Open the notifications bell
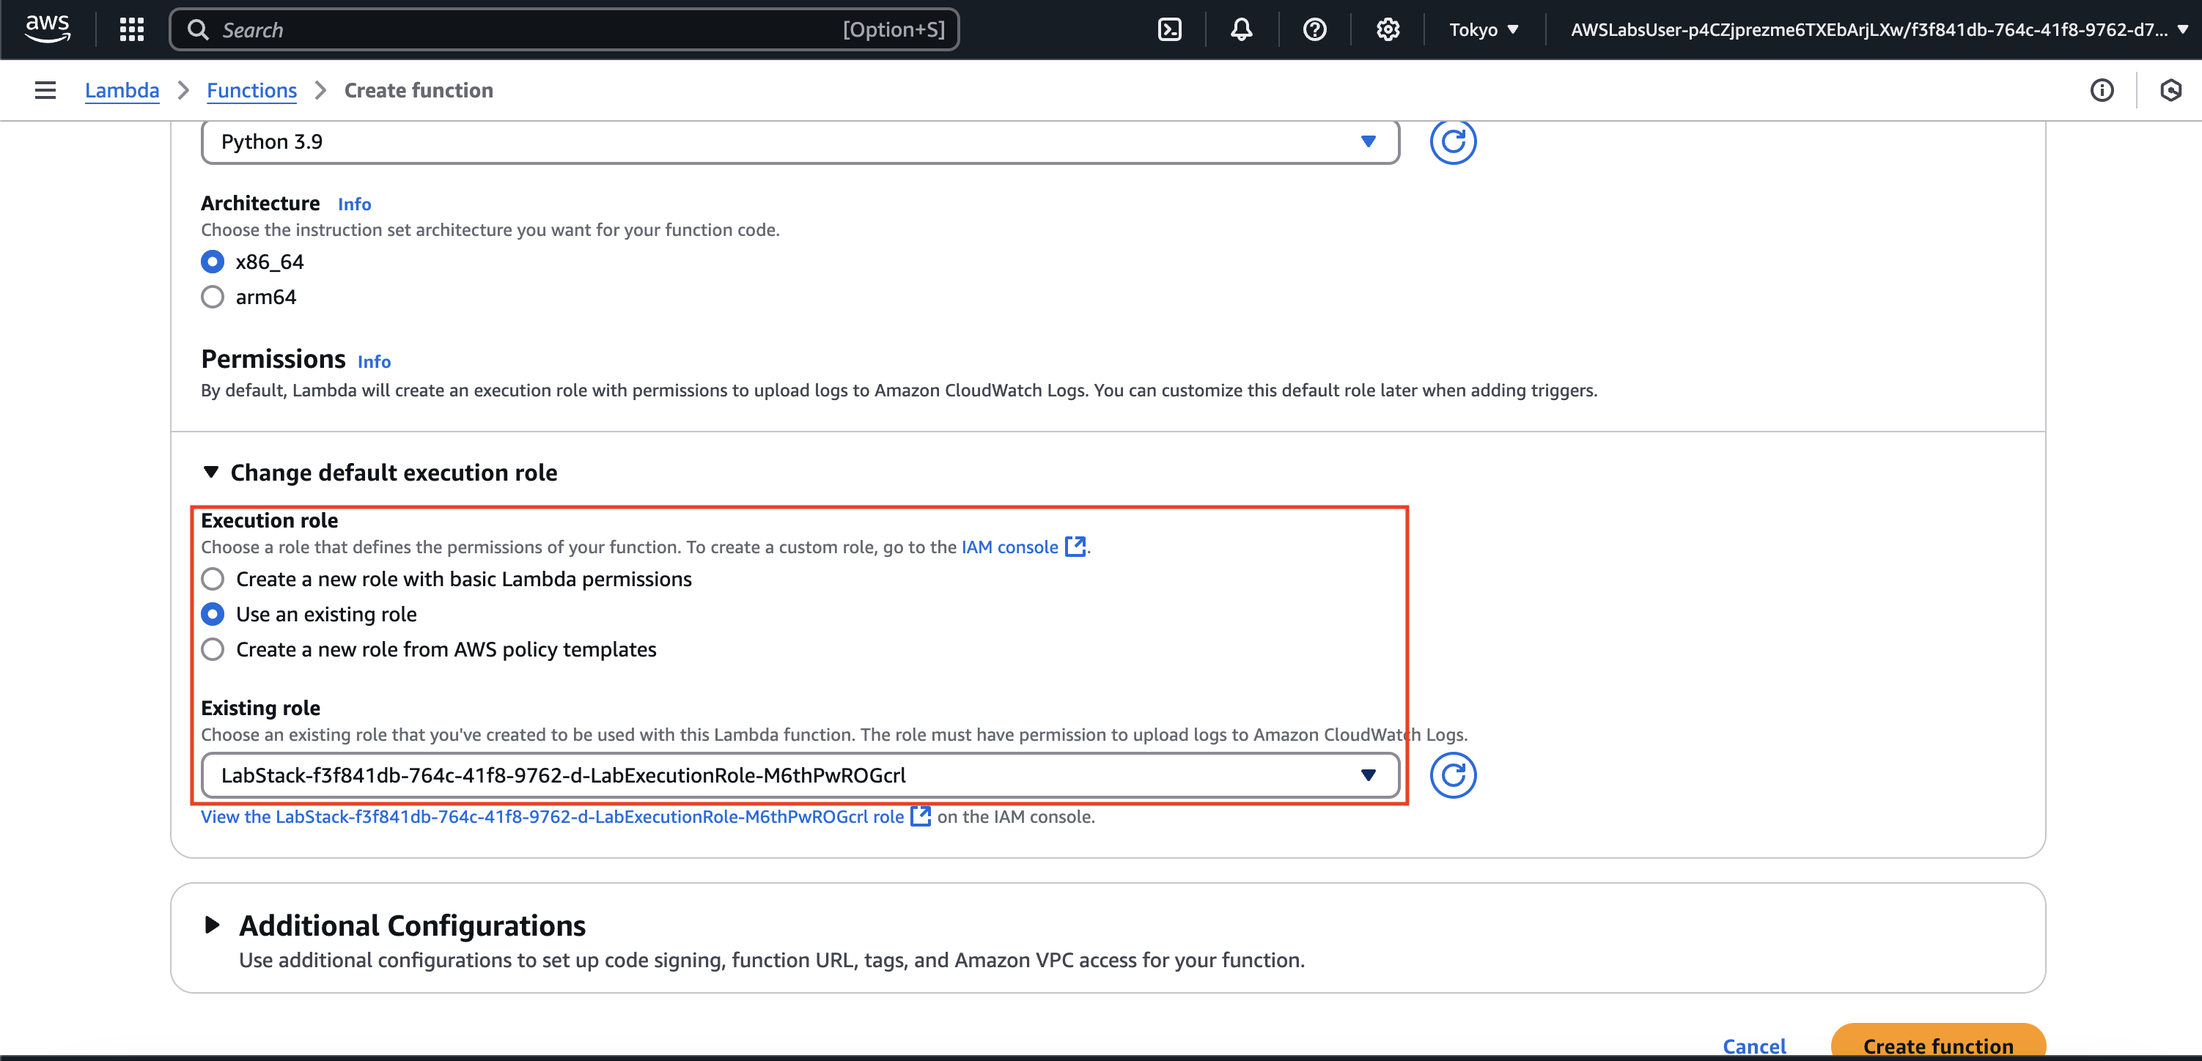This screenshot has width=2202, height=1061. pos(1241,30)
